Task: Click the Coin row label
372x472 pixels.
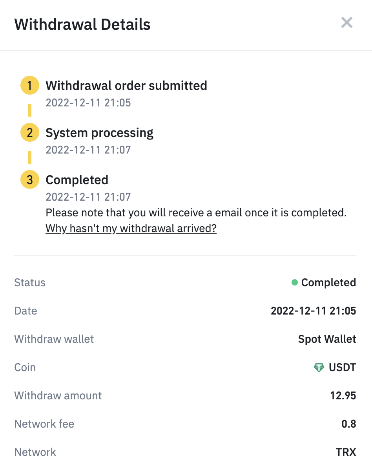Action: 25,368
